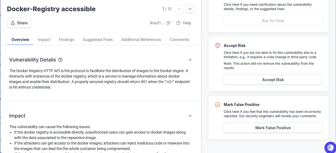Viewport: 336px width, 153px height.
Task: Click the Accept Risk button
Action: 273,80
